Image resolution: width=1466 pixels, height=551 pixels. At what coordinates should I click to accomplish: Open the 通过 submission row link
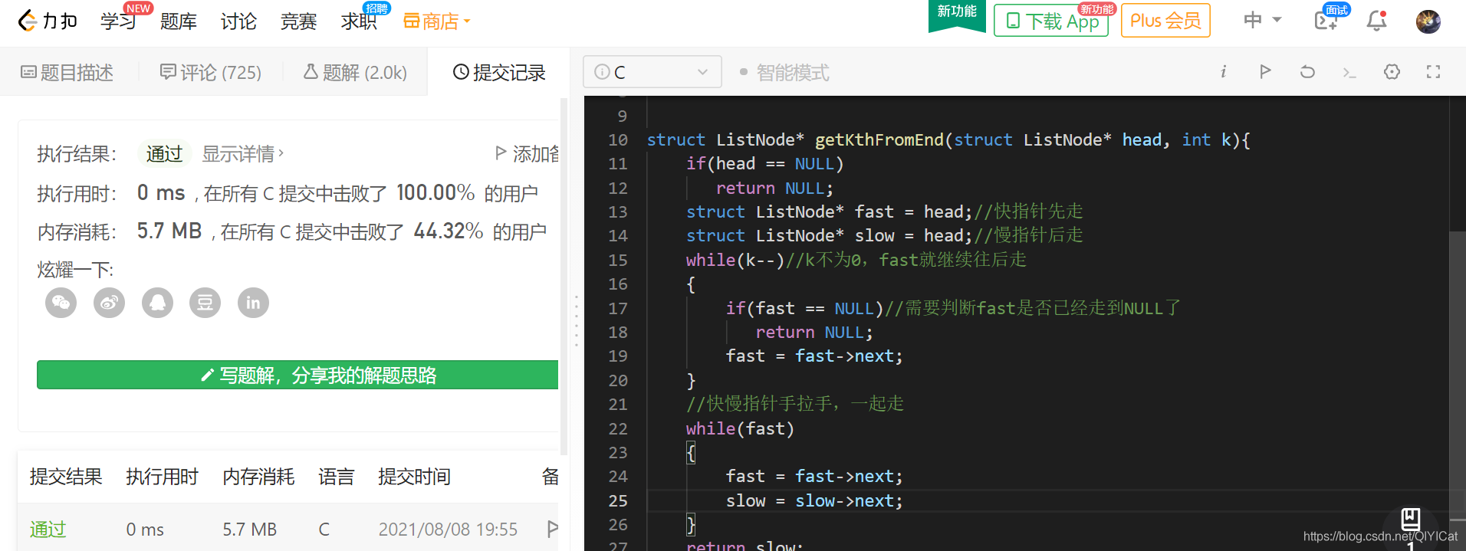pos(48,530)
